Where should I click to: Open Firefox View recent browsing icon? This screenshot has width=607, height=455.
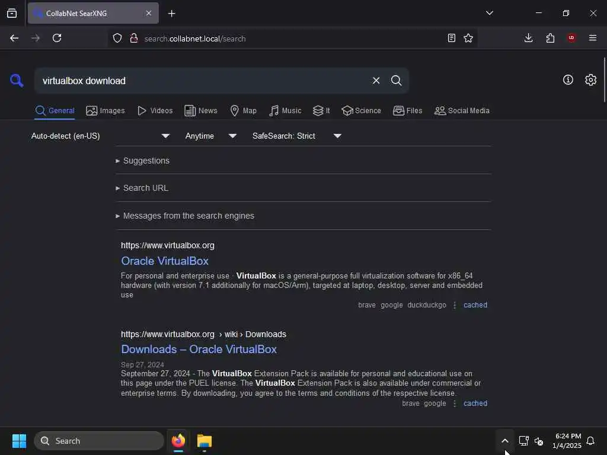pyautogui.click(x=12, y=13)
